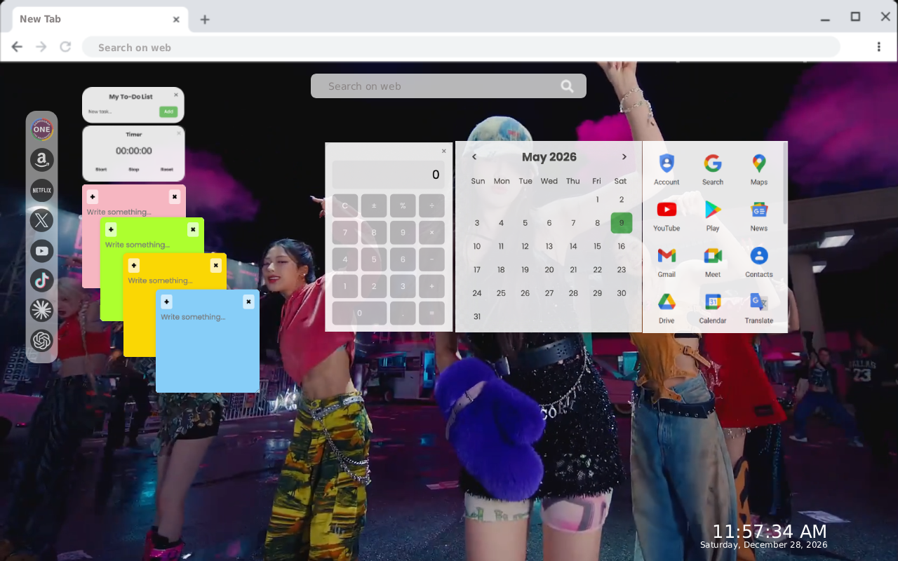This screenshot has width=898, height=561.
Task: Click the calculator equals key
Action: 431,313
